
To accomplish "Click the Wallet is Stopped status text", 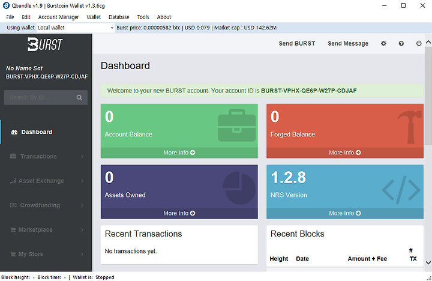I will tap(94, 277).
